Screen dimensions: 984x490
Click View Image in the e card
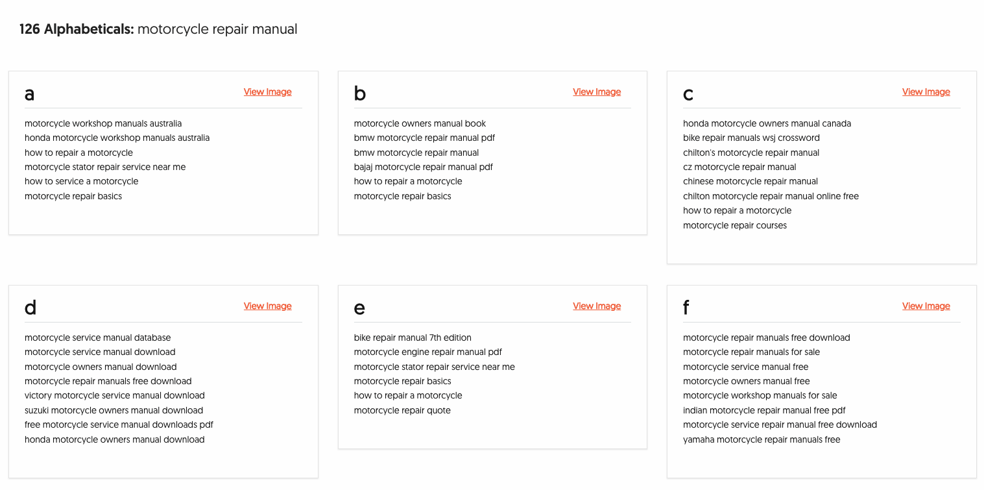pos(597,306)
